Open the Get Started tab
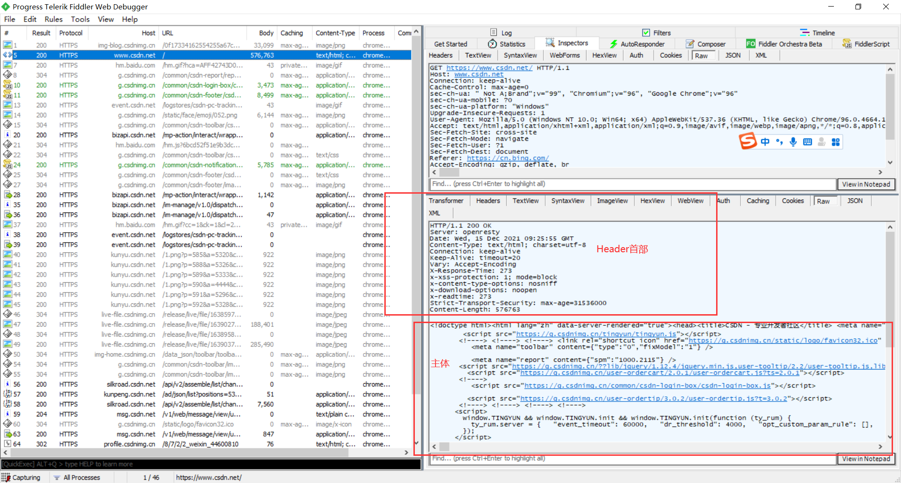Image resolution: width=901 pixels, height=483 pixels. click(450, 44)
